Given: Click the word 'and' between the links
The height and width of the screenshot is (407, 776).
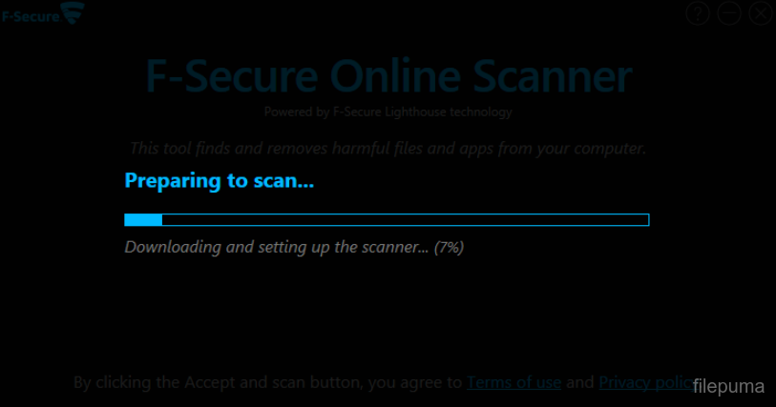Looking at the screenshot, I should pos(579,382).
